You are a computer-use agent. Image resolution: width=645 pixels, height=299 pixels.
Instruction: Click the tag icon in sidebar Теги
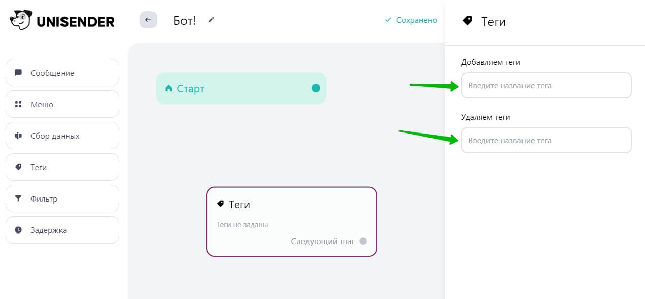(18, 167)
